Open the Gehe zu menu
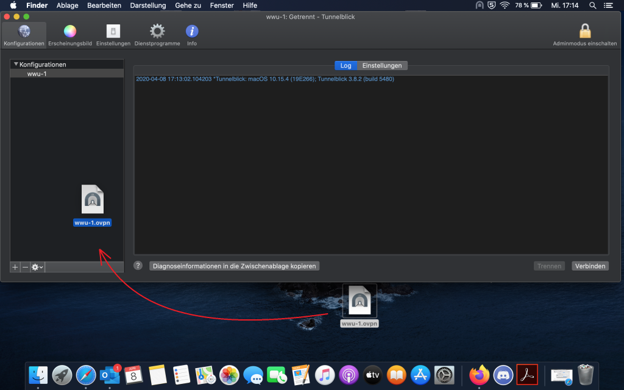Viewport: 624px width, 390px height. 188,5
